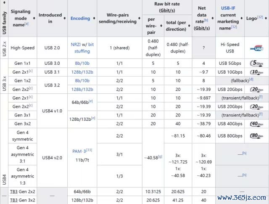The image size is (269, 204).
Task: Open footnote [h] in asymmetric 3:1 row
Action: click(x=244, y=153)
